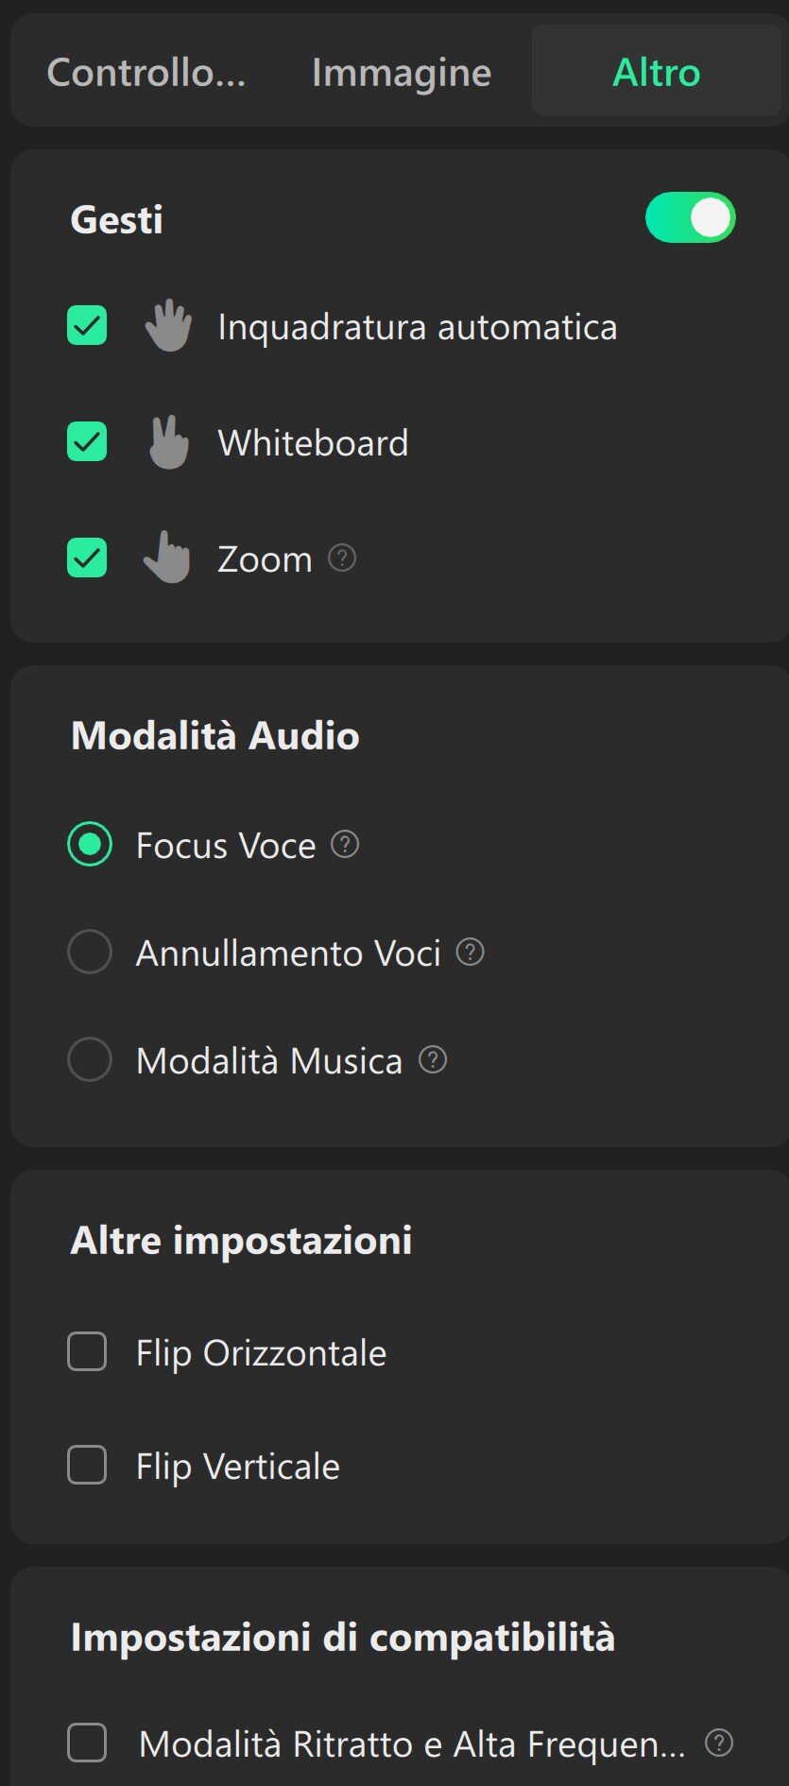Select the Focus Voce radio button
789x1786 pixels.
pos(90,845)
